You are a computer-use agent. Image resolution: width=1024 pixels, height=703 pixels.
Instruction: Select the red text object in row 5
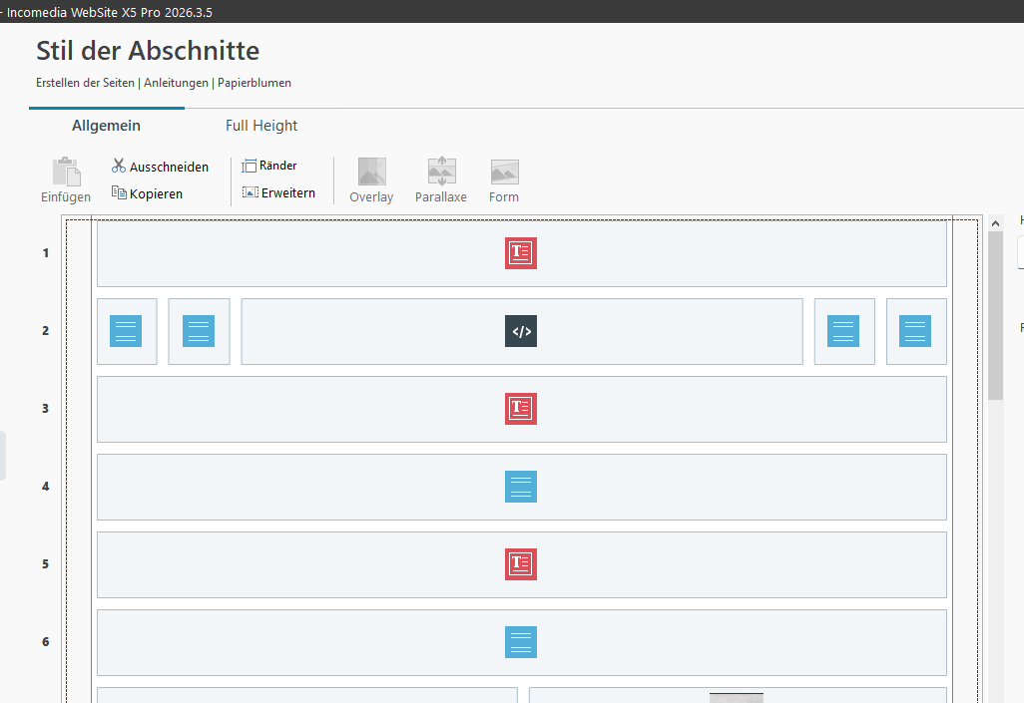point(521,564)
